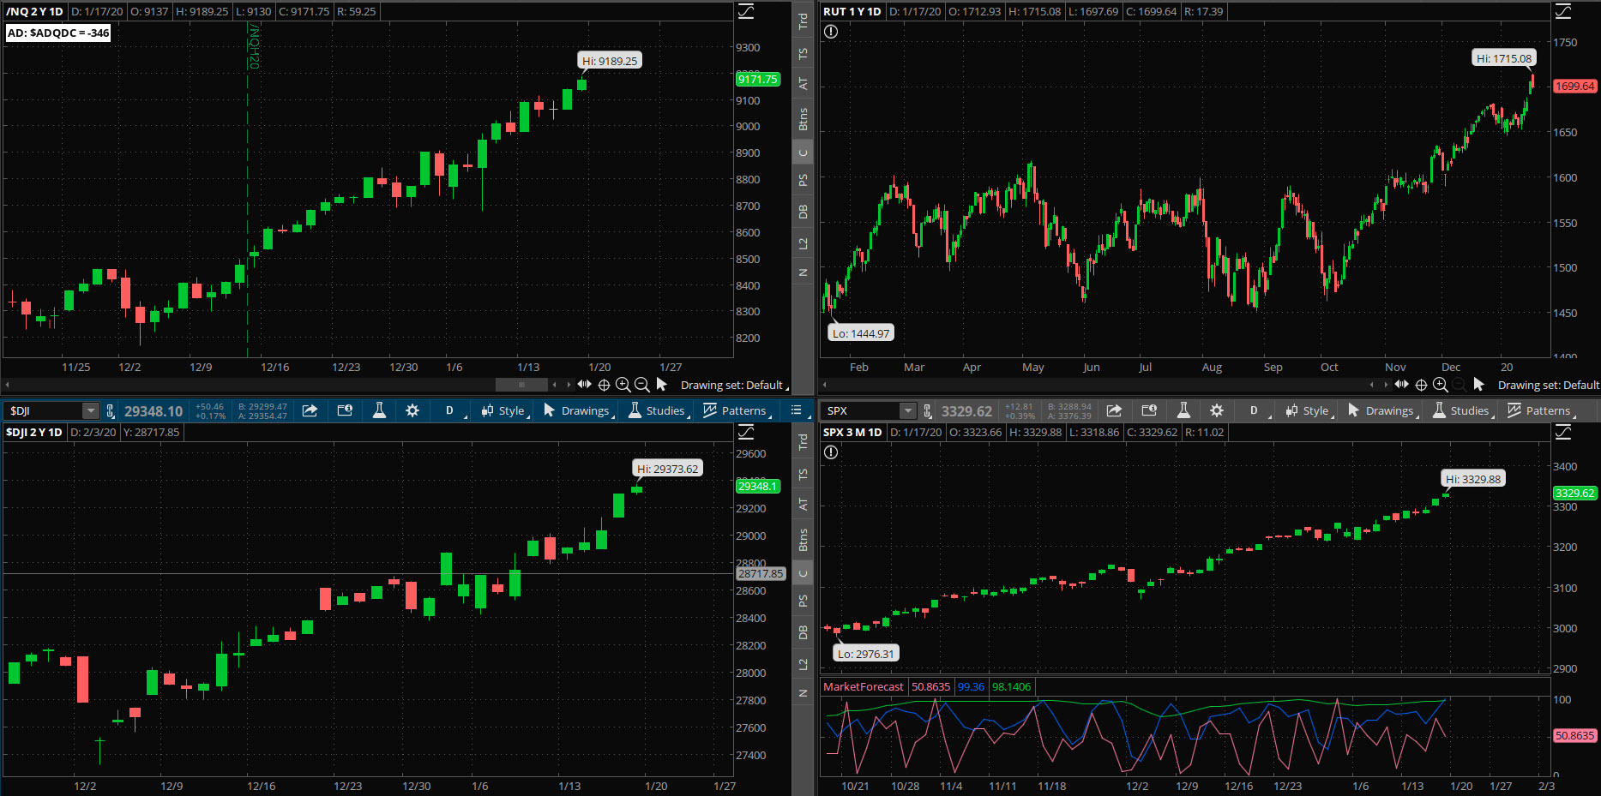Toggle the DB sidebar tab on /NQ chart
The width and height of the screenshot is (1601, 796).
pyautogui.click(x=803, y=212)
